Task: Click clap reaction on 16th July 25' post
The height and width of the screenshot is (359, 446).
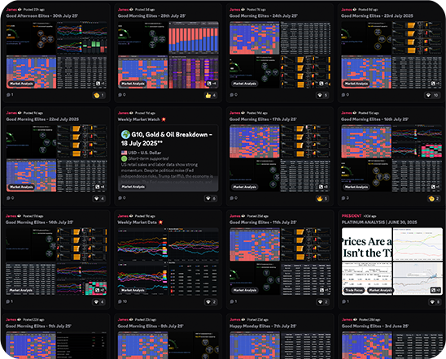Action: pyautogui.click(x=434, y=199)
